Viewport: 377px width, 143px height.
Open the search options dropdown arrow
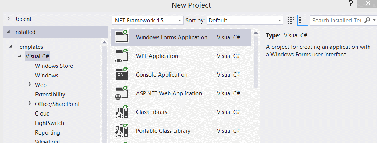tap(374, 21)
